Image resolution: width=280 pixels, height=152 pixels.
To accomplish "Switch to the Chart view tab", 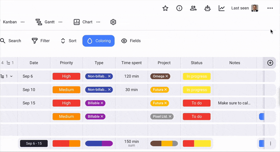I will point(83,22).
